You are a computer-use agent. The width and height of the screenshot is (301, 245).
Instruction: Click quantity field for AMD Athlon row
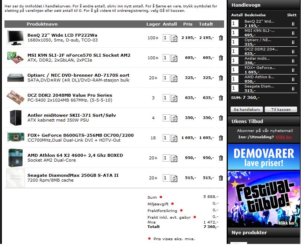(166, 158)
